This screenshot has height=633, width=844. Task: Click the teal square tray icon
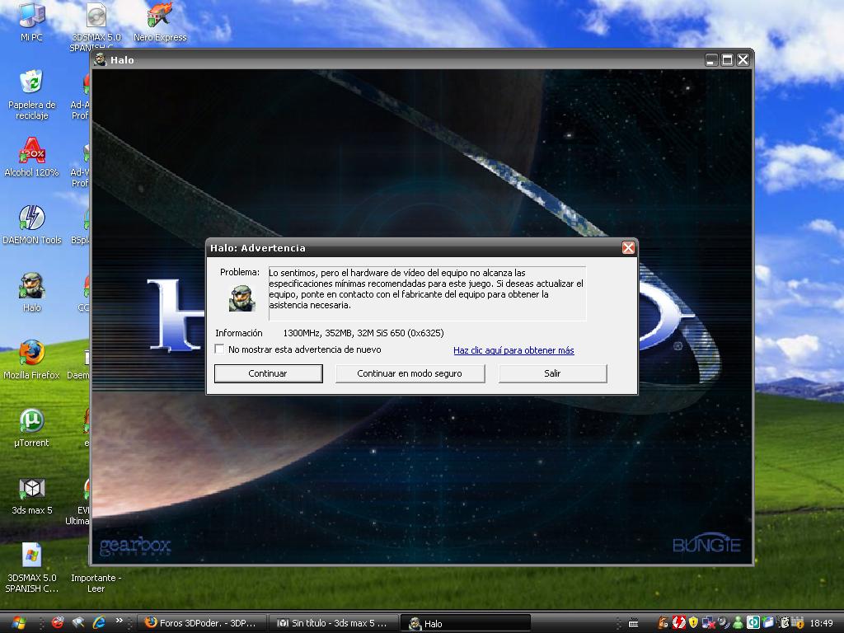tap(753, 622)
